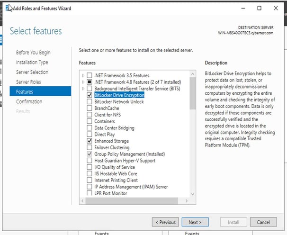This screenshot has height=235, width=287.
Task: Click horizontal scrollbar right arrow
Action: pos(187,201)
